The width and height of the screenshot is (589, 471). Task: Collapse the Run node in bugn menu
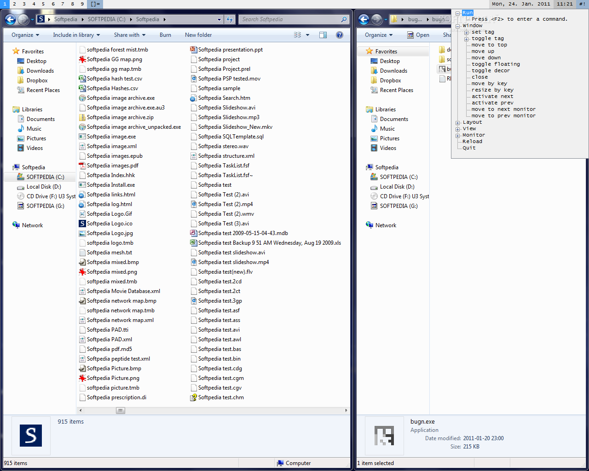[x=458, y=13]
